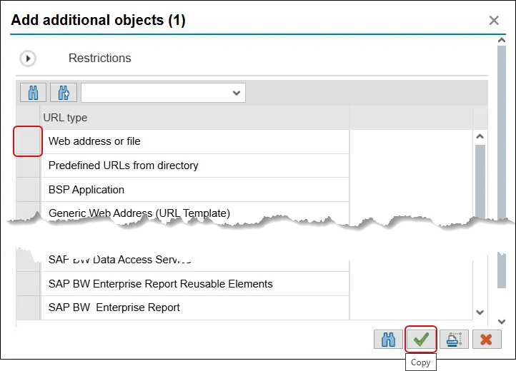516x371 pixels.
Task: Select the row marker for BSP Application
Action: [x=29, y=190]
